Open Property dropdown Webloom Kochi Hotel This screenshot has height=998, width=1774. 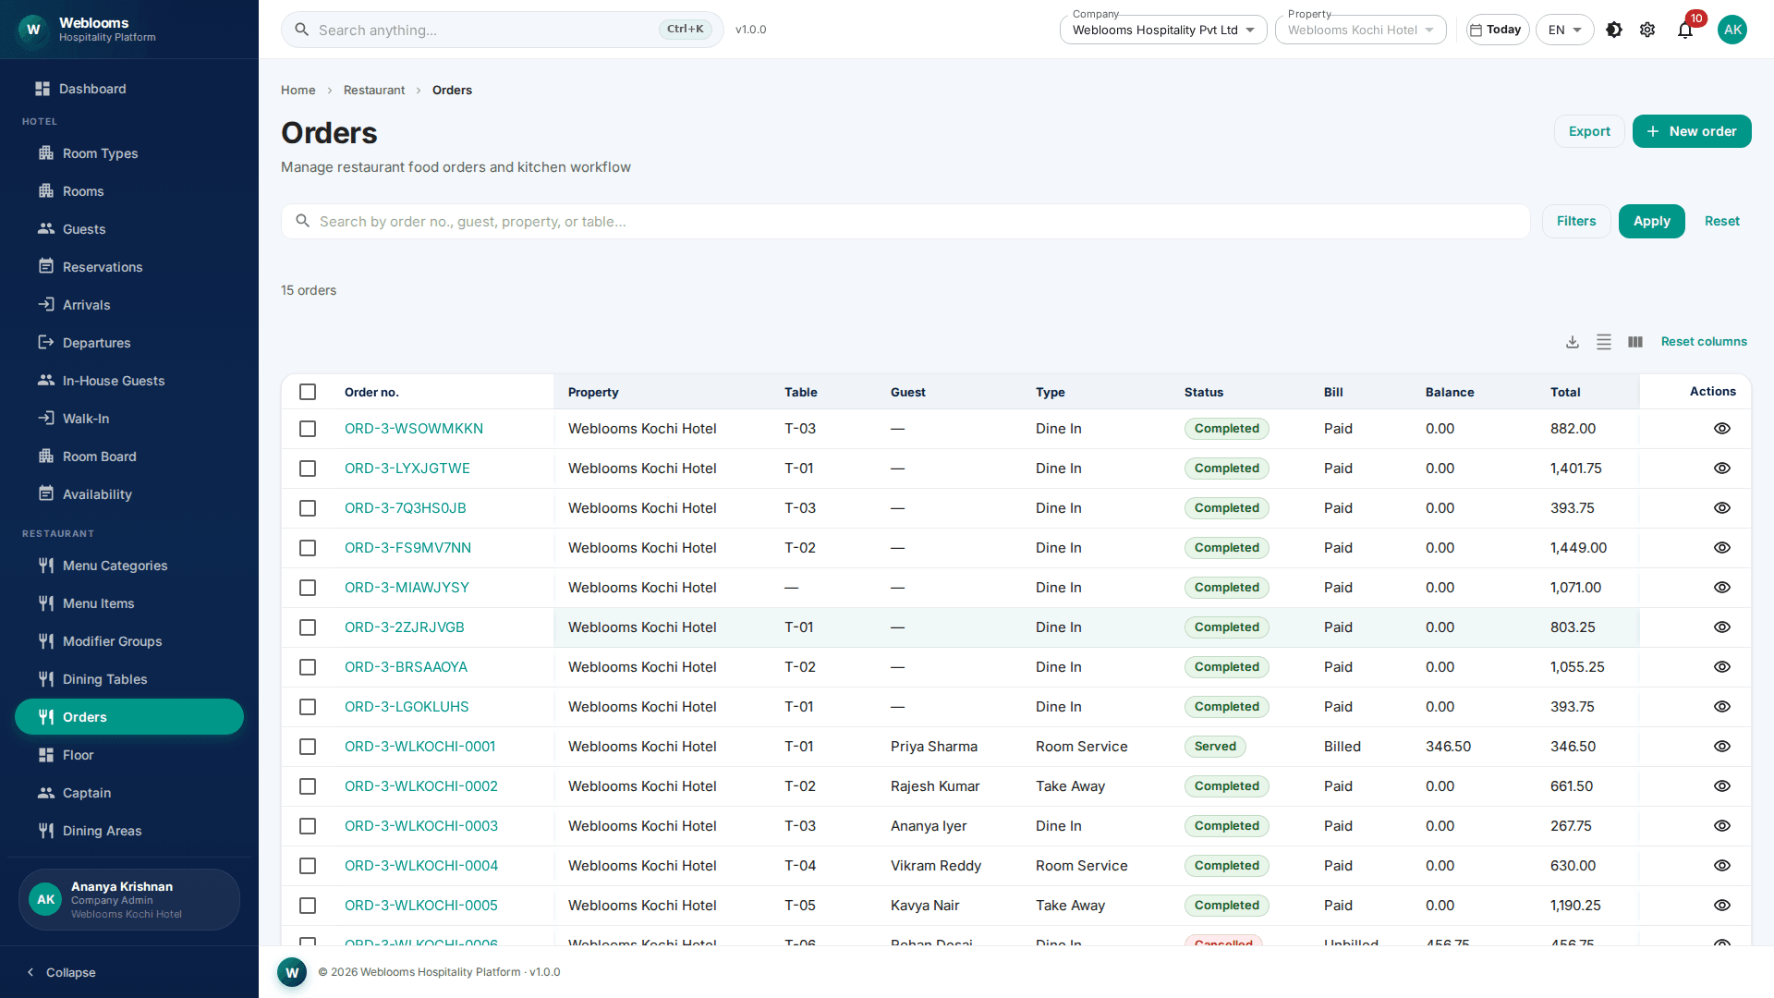click(x=1360, y=30)
